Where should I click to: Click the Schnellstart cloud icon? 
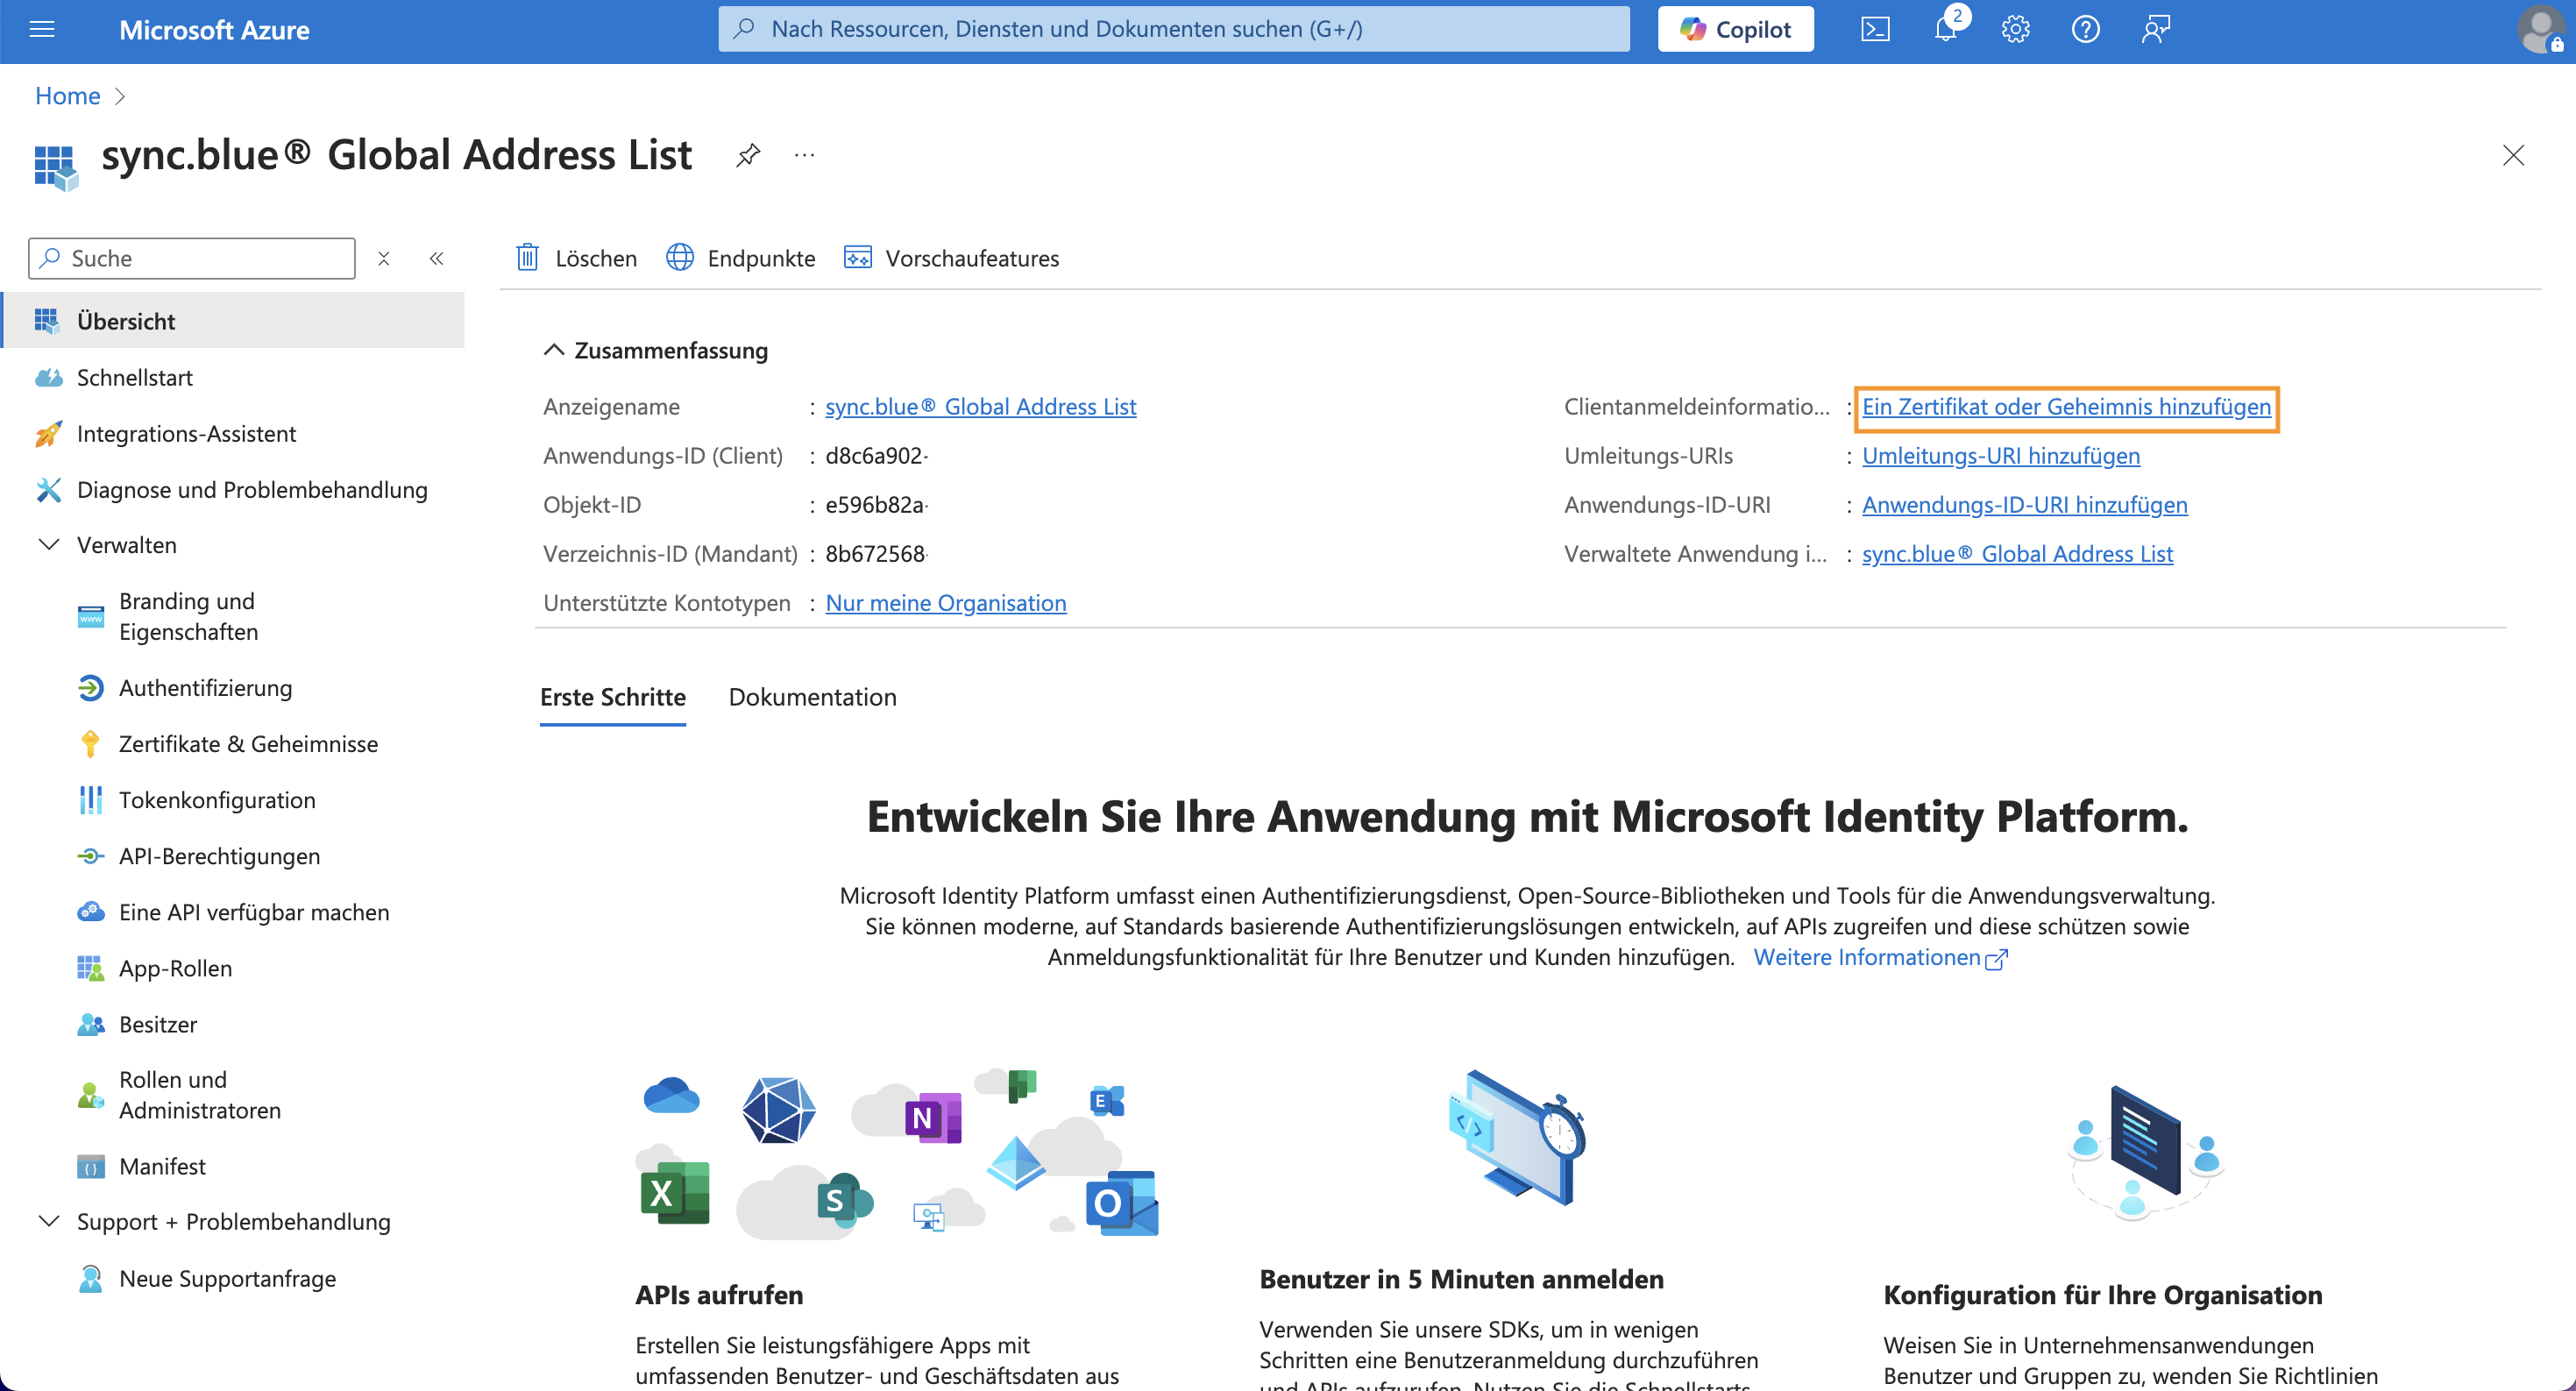[x=48, y=378]
